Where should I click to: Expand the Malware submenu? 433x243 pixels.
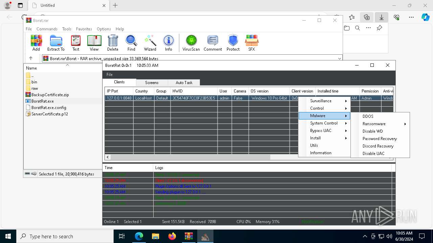pyautogui.click(x=324, y=116)
